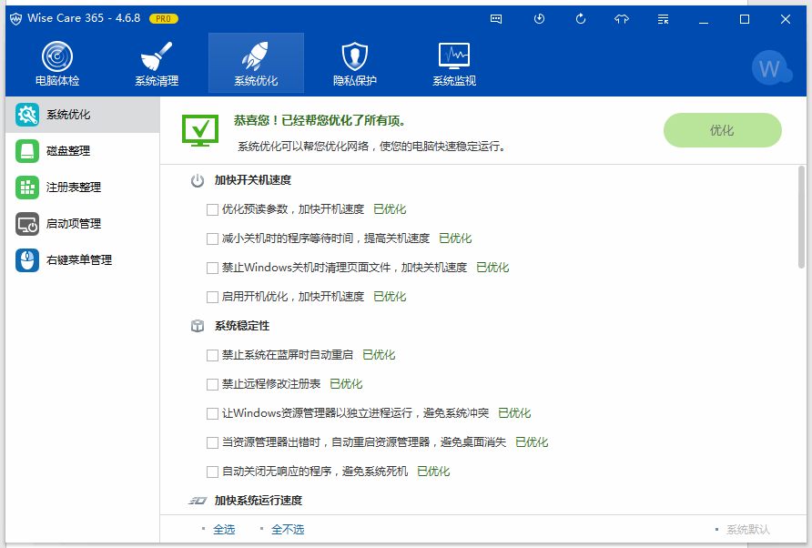The height and width of the screenshot is (548, 812).
Task: Click the Select All link
Action: tap(224, 528)
